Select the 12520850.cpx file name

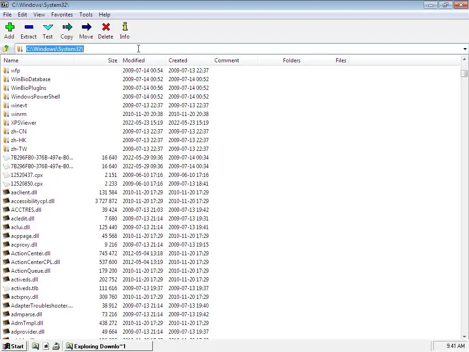coord(27,183)
